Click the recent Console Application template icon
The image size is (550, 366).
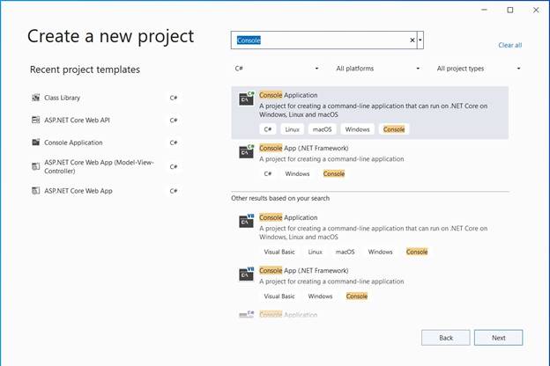tap(36, 143)
